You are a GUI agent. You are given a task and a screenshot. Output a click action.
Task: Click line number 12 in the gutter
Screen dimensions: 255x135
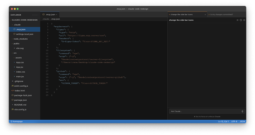coord(47,57)
